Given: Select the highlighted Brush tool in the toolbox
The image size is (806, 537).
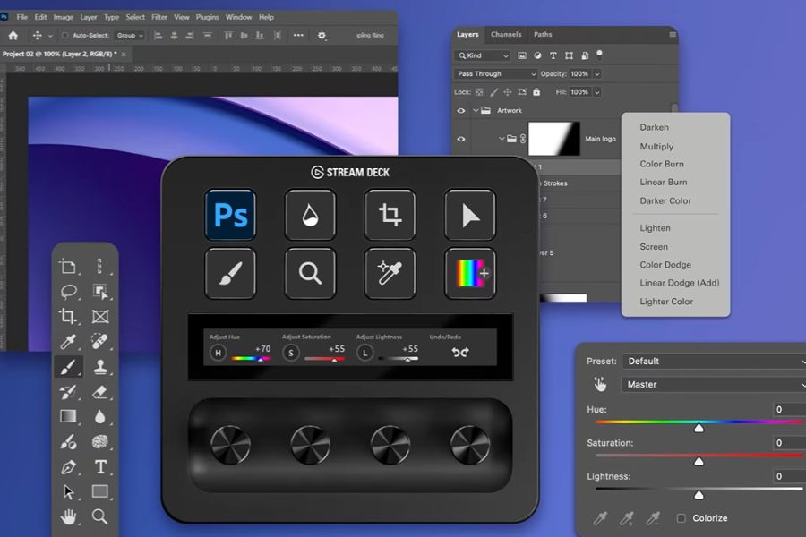Looking at the screenshot, I should [68, 366].
